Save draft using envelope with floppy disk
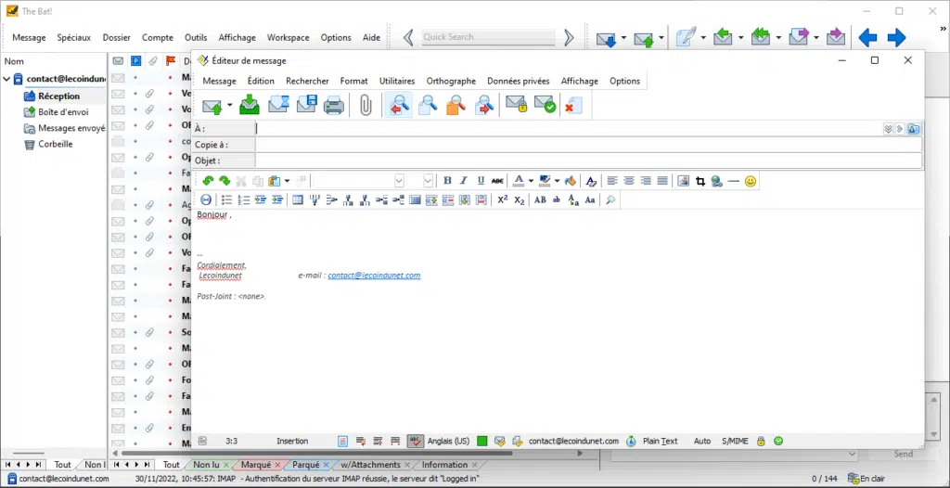Viewport: 950px width, 488px height. point(307,105)
